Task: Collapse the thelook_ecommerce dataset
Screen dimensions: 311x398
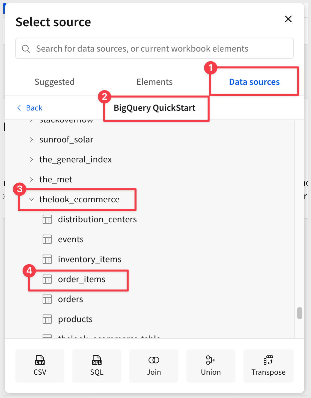Action: coord(32,200)
